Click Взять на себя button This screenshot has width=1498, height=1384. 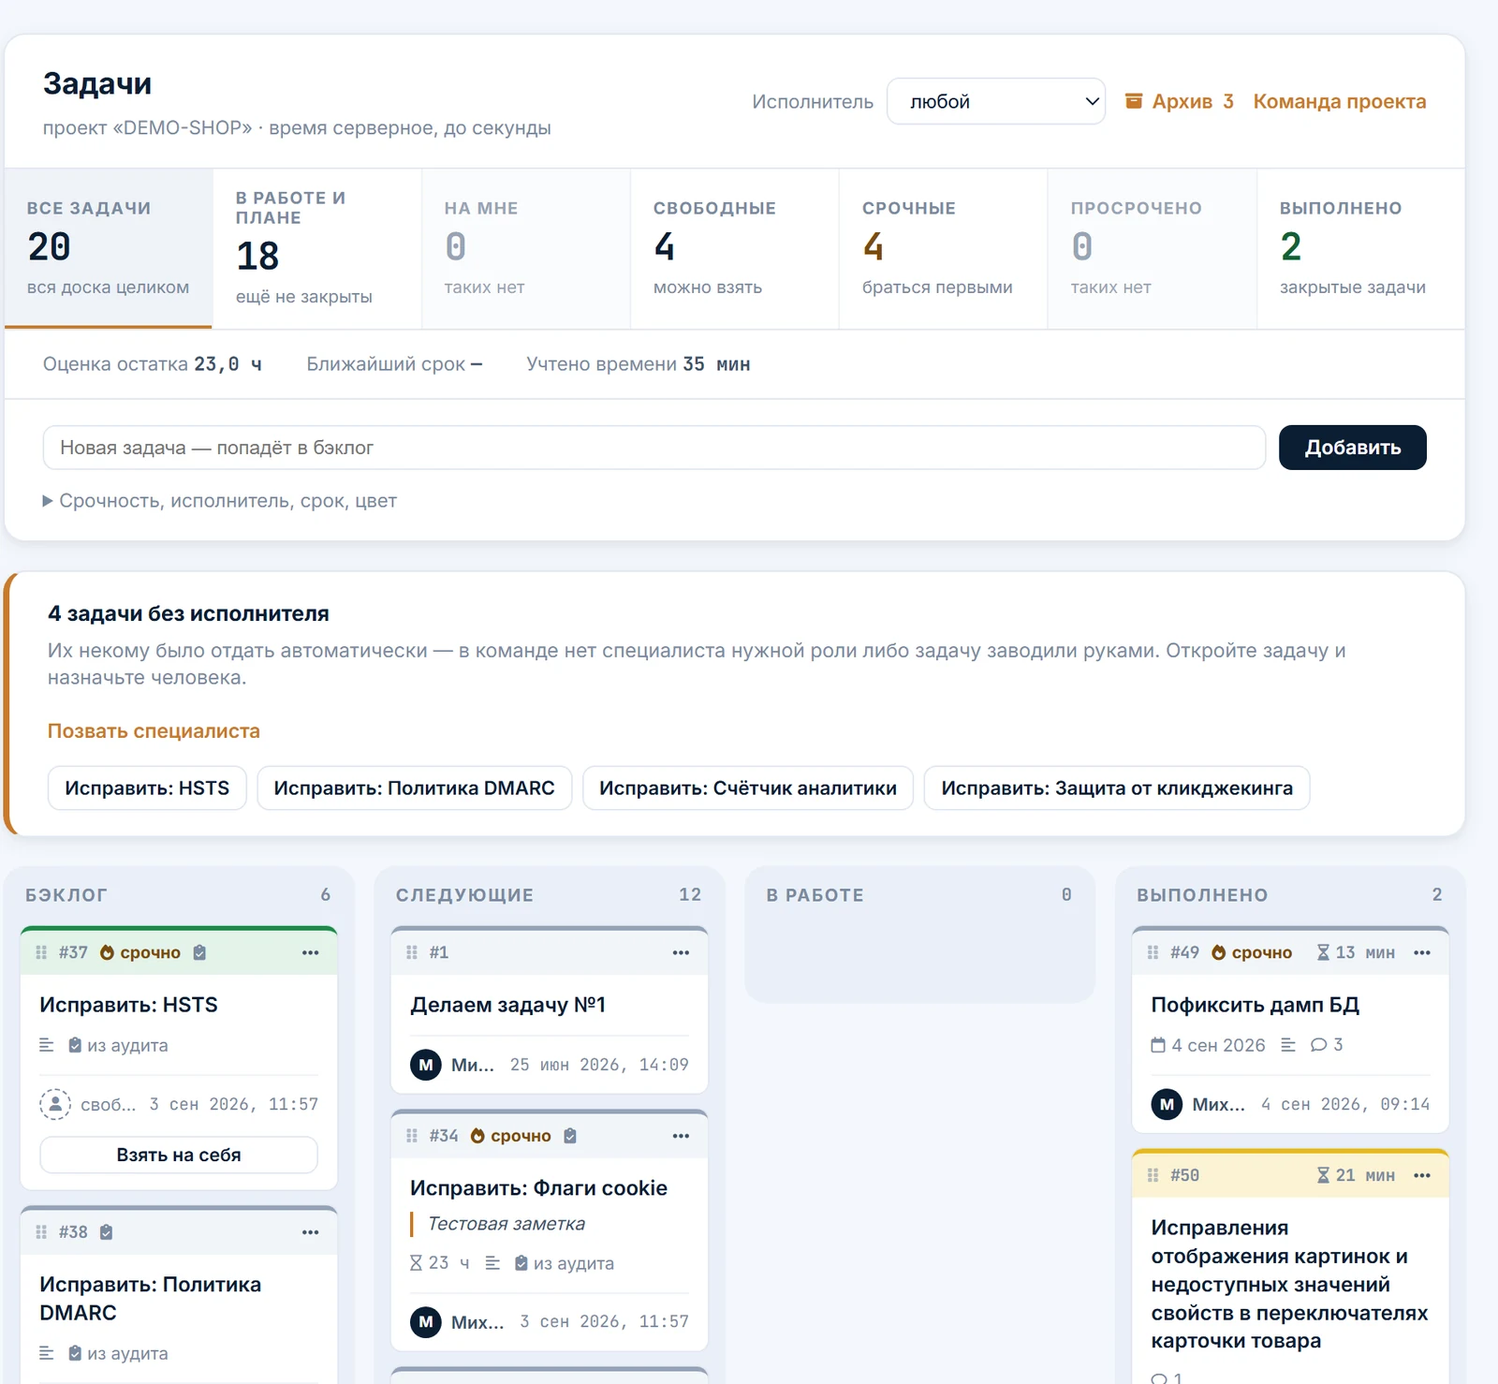[x=179, y=1155]
